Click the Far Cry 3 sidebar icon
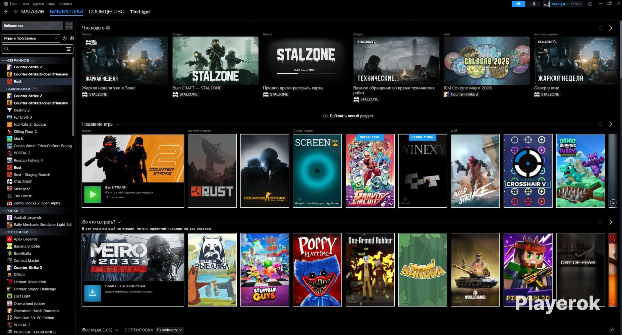The image size is (622, 335). pyautogui.click(x=10, y=117)
